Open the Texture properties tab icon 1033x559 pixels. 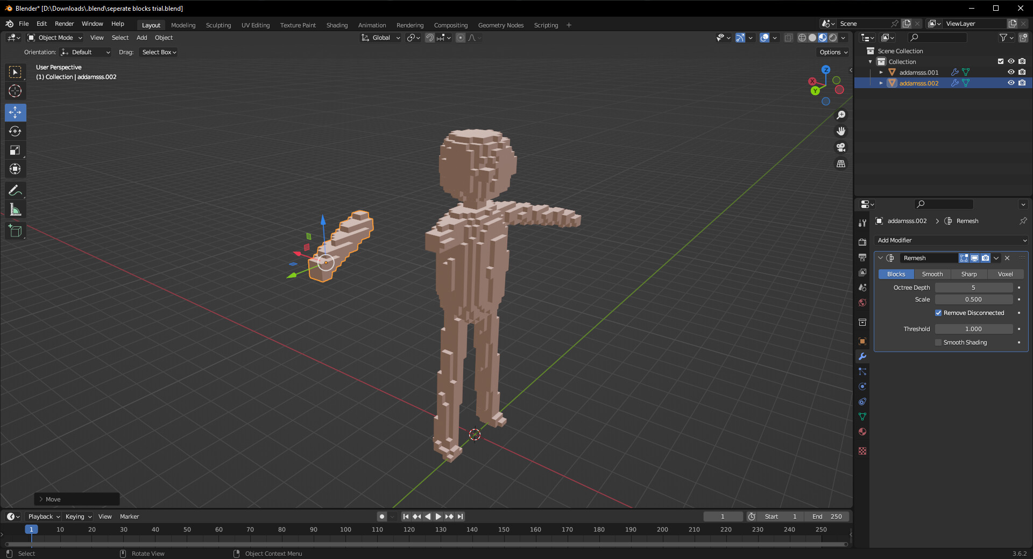tap(862, 451)
